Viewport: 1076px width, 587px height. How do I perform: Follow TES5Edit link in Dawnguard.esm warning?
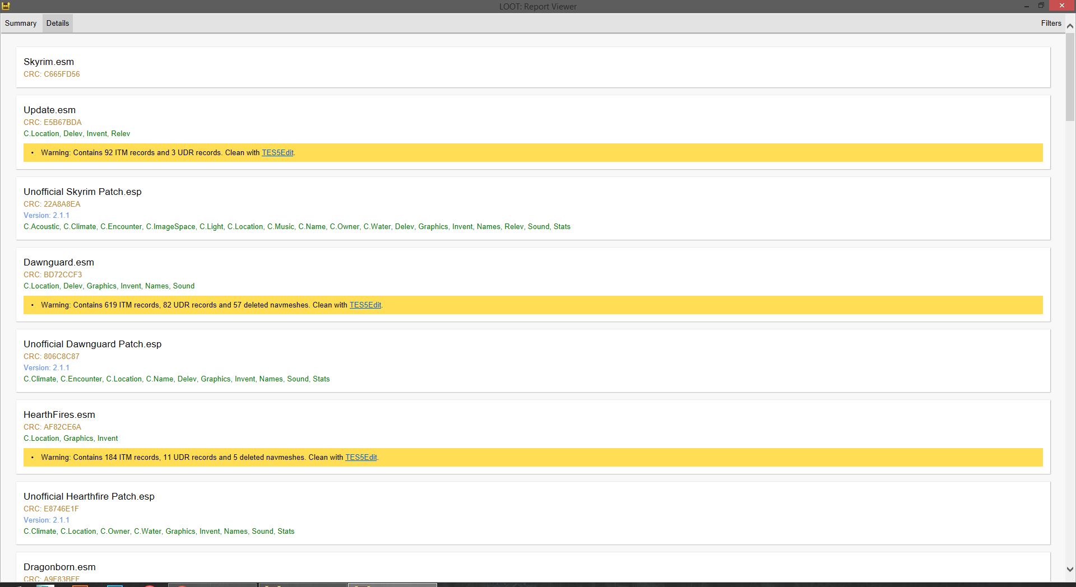(365, 305)
